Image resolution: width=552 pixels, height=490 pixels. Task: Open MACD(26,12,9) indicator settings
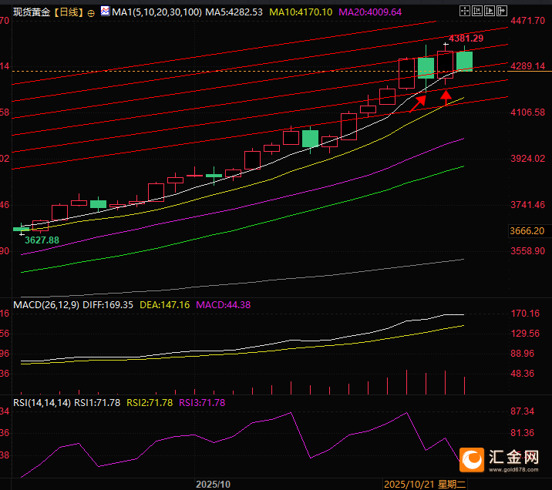pyautogui.click(x=46, y=304)
